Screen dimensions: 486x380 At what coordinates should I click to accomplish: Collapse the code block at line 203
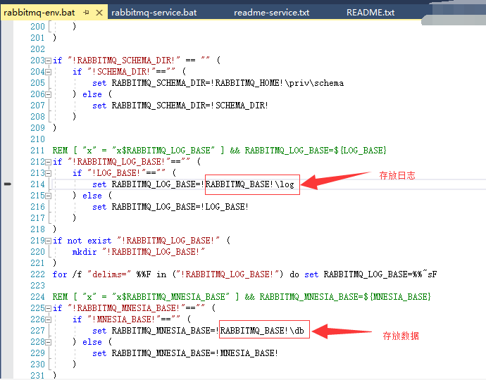click(48, 61)
